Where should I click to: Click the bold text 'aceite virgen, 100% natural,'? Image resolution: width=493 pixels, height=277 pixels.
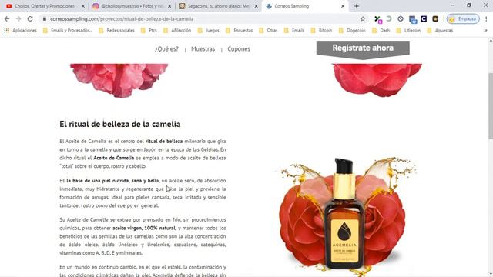click(x=144, y=228)
